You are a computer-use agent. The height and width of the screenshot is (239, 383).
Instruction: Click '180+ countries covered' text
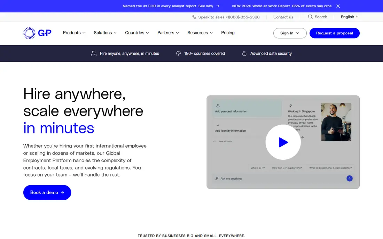click(x=204, y=53)
